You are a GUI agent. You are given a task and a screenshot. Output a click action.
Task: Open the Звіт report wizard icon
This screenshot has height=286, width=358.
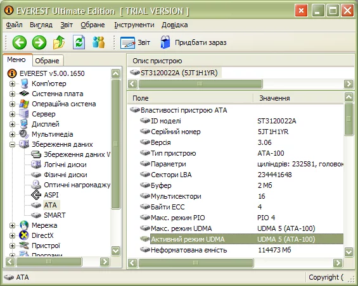(127, 42)
